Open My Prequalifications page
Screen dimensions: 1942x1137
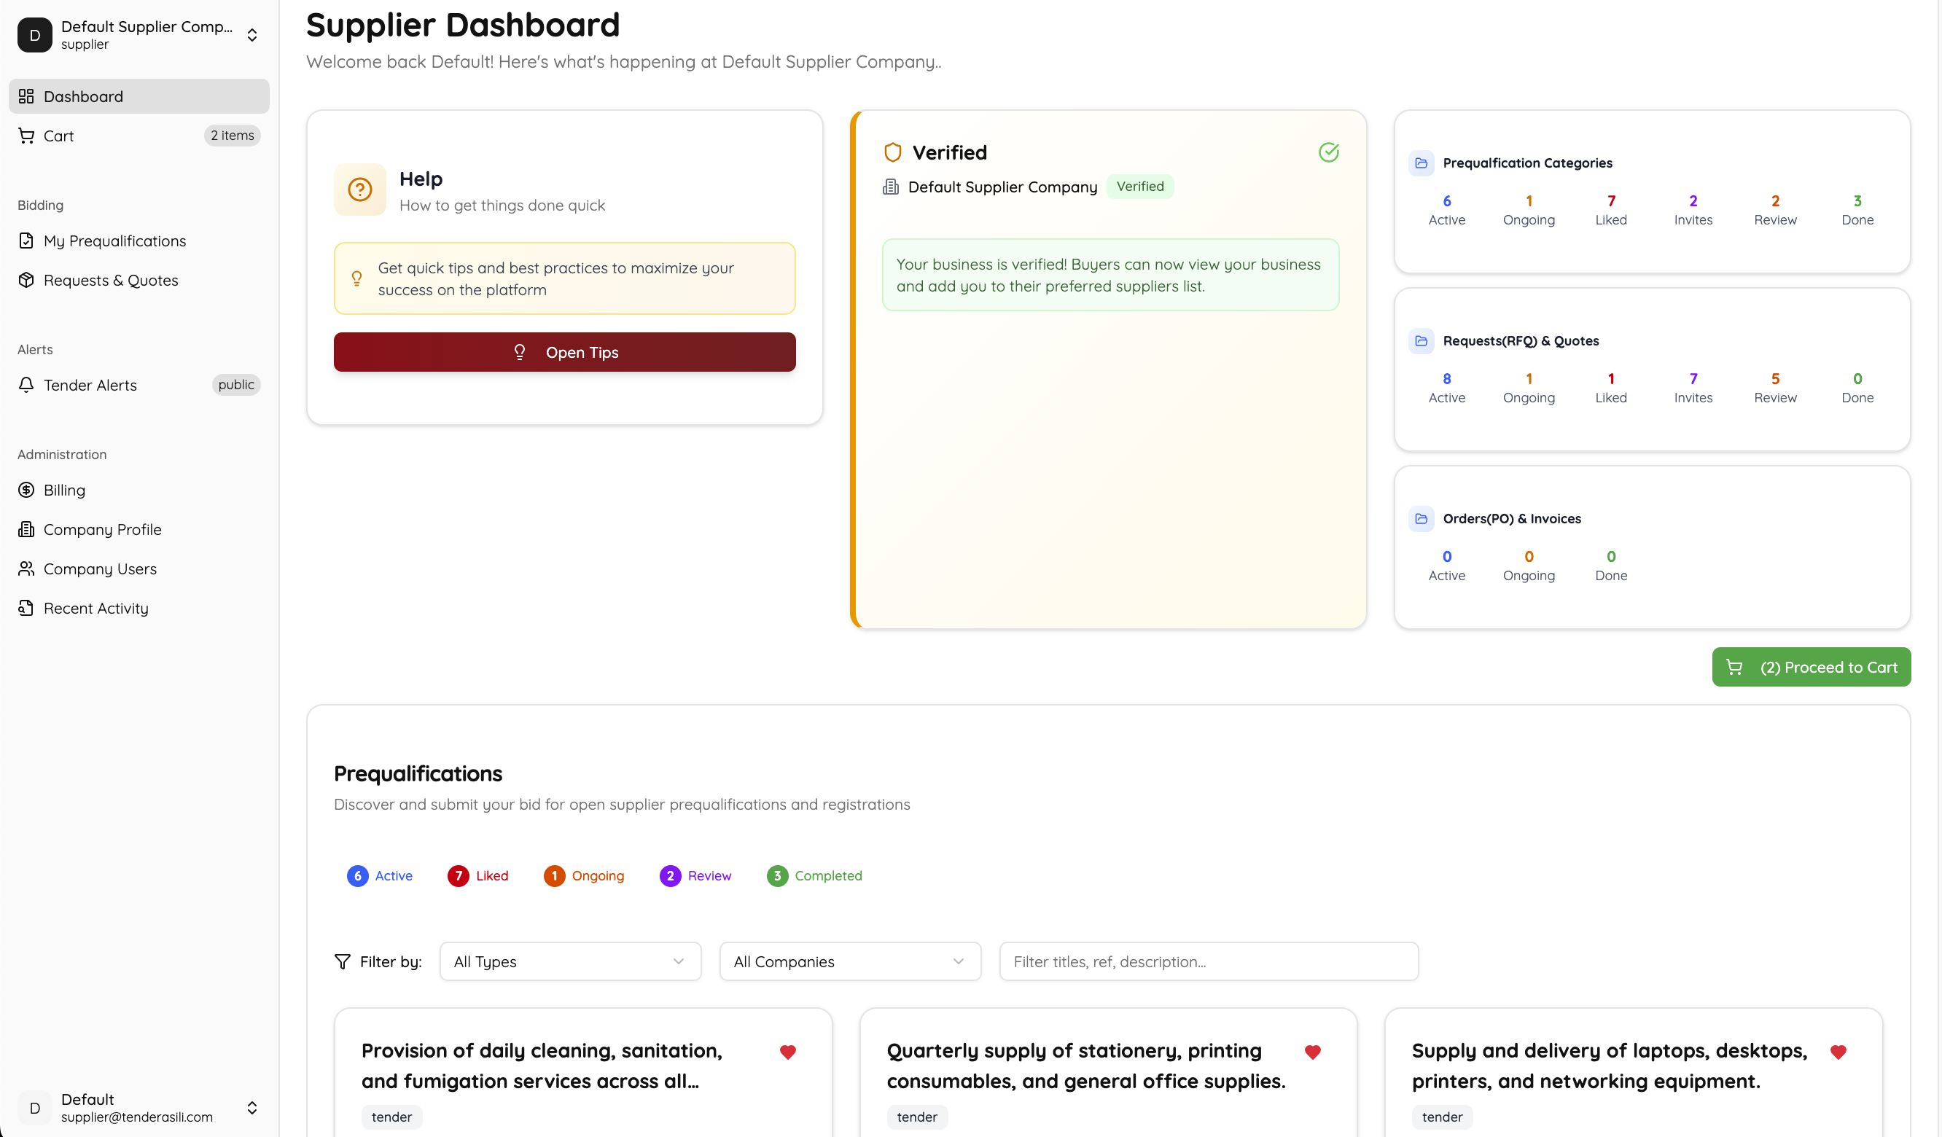click(139, 241)
